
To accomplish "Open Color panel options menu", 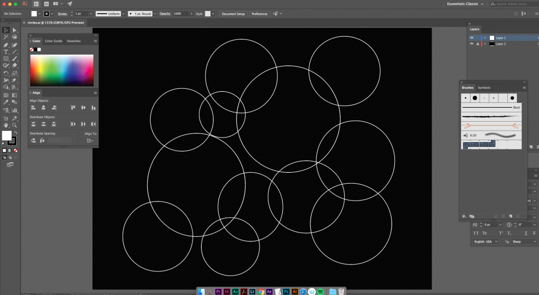I will tap(95, 41).
